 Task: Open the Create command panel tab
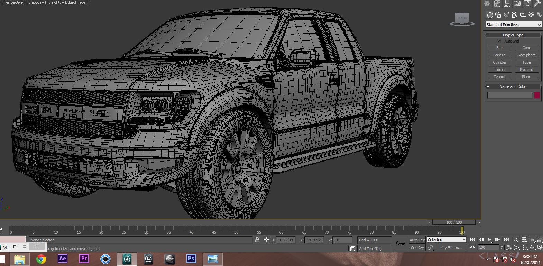[487, 4]
